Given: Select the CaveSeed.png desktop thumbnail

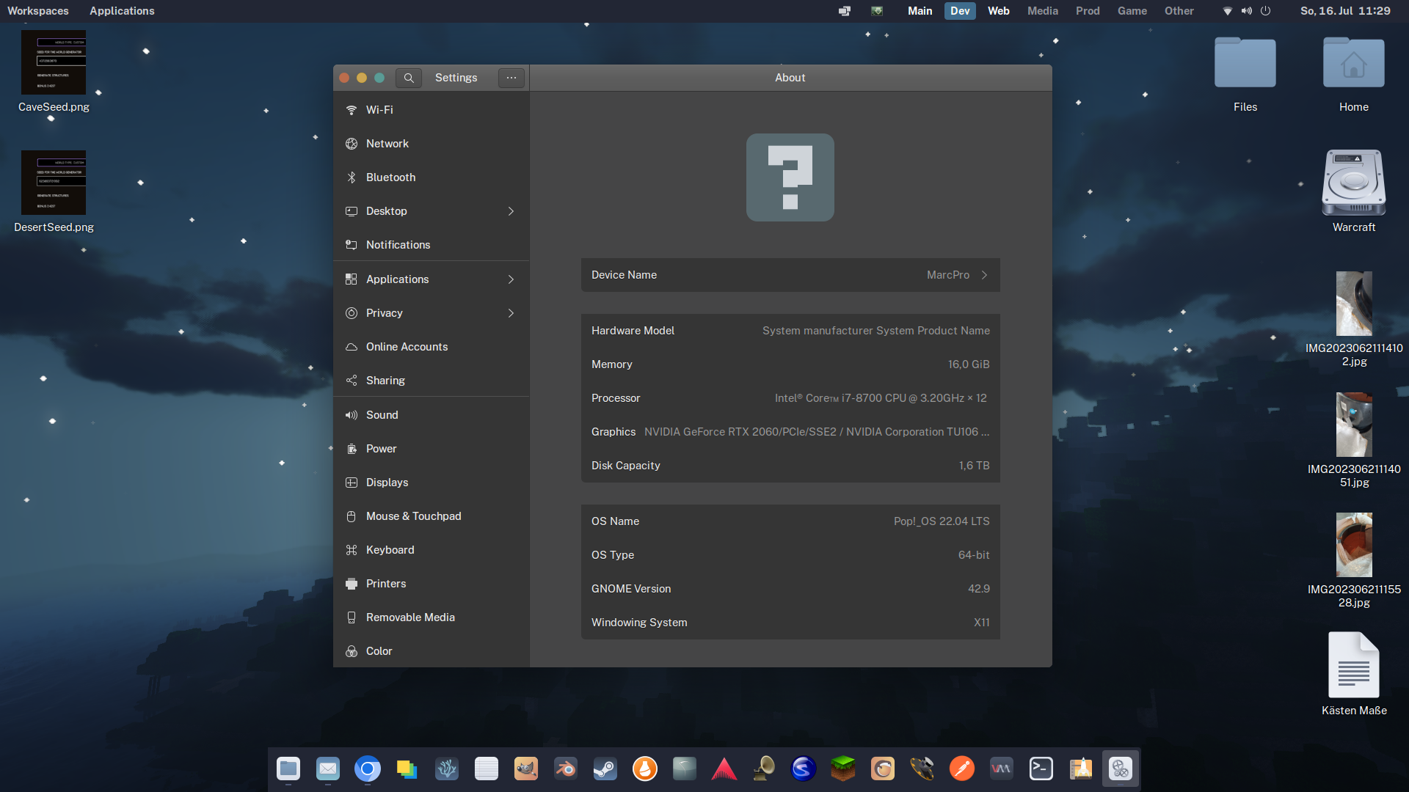Looking at the screenshot, I should (54, 62).
